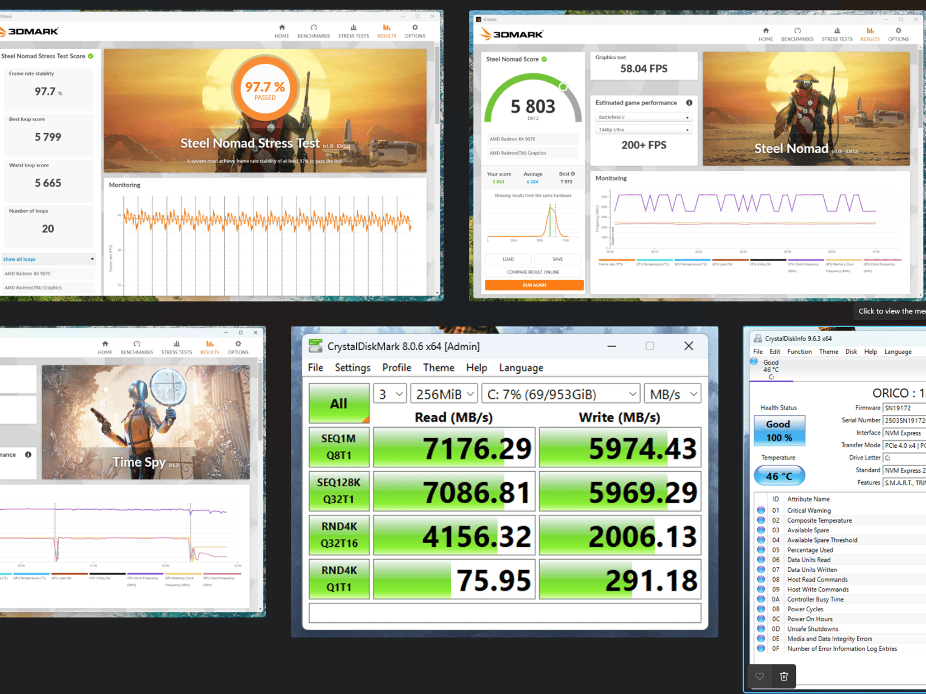Click the green verified check beside Steel Nomad Score
This screenshot has height=694, width=926.
pos(544,59)
